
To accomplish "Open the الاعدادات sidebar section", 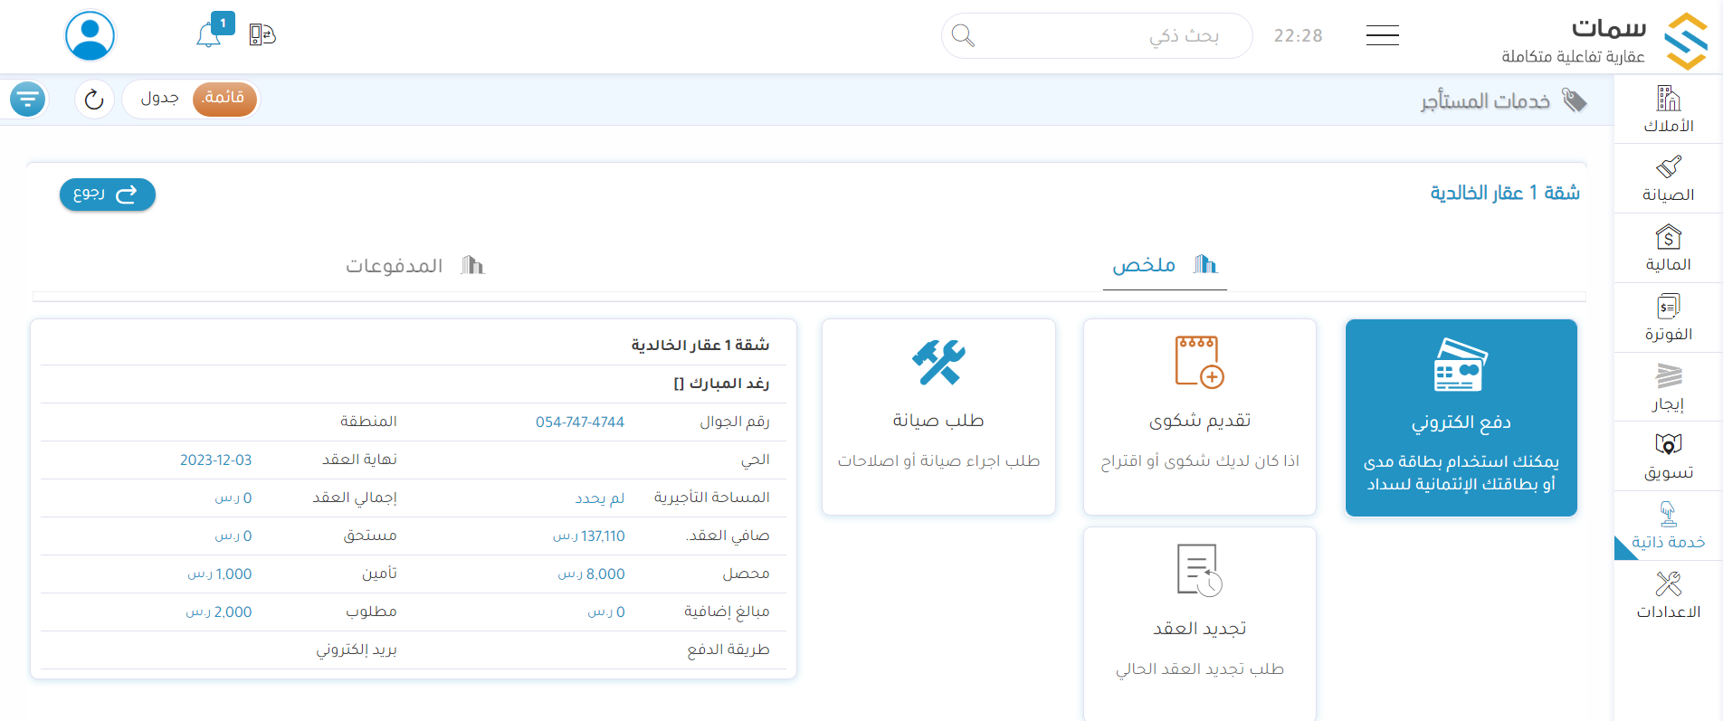I will (x=1668, y=596).
